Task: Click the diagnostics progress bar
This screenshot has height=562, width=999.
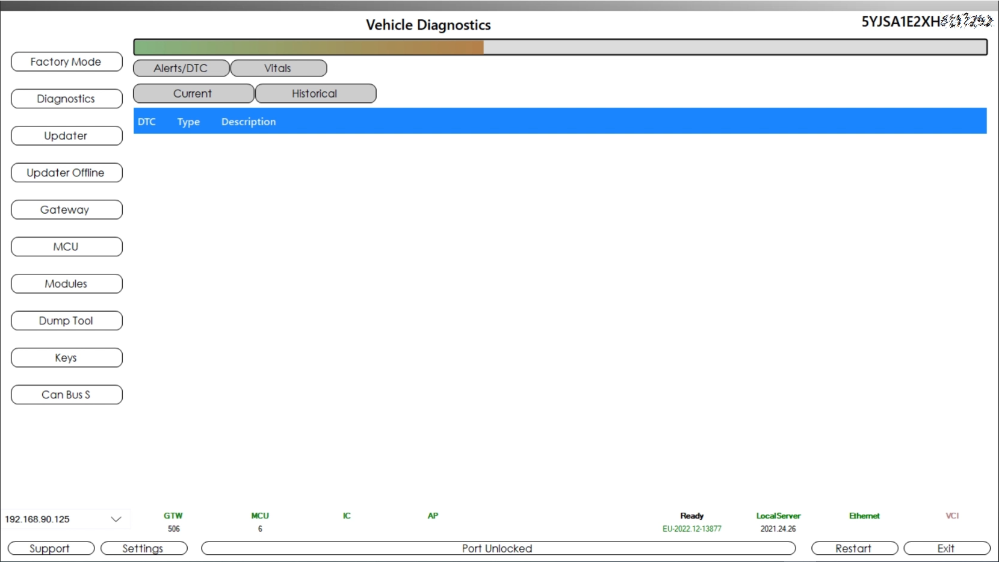Action: coord(560,47)
